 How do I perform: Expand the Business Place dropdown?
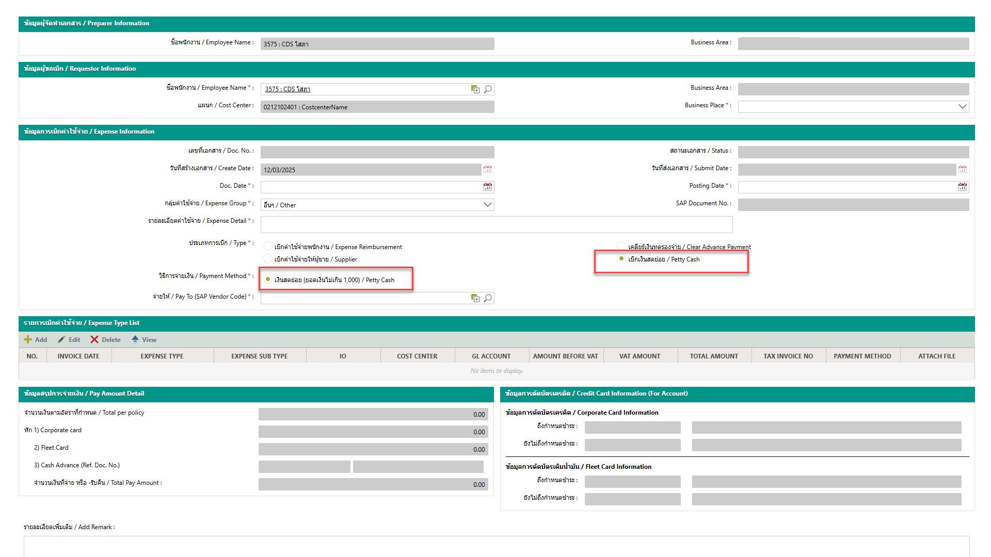click(962, 106)
